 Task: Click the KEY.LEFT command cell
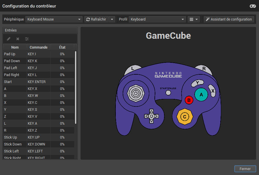click(x=38, y=151)
